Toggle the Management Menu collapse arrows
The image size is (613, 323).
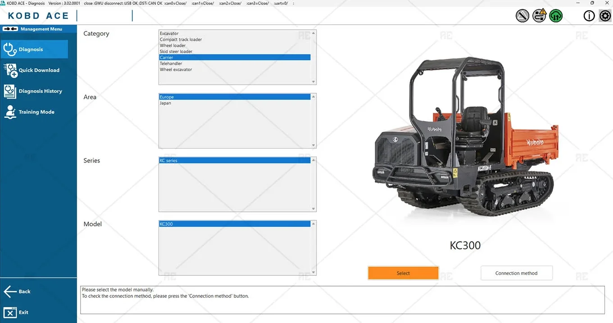tap(10, 29)
